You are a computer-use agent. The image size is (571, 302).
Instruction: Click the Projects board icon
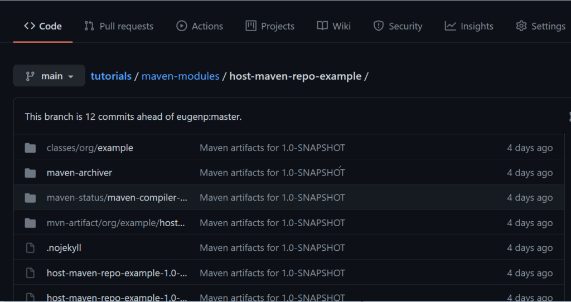[251, 26]
